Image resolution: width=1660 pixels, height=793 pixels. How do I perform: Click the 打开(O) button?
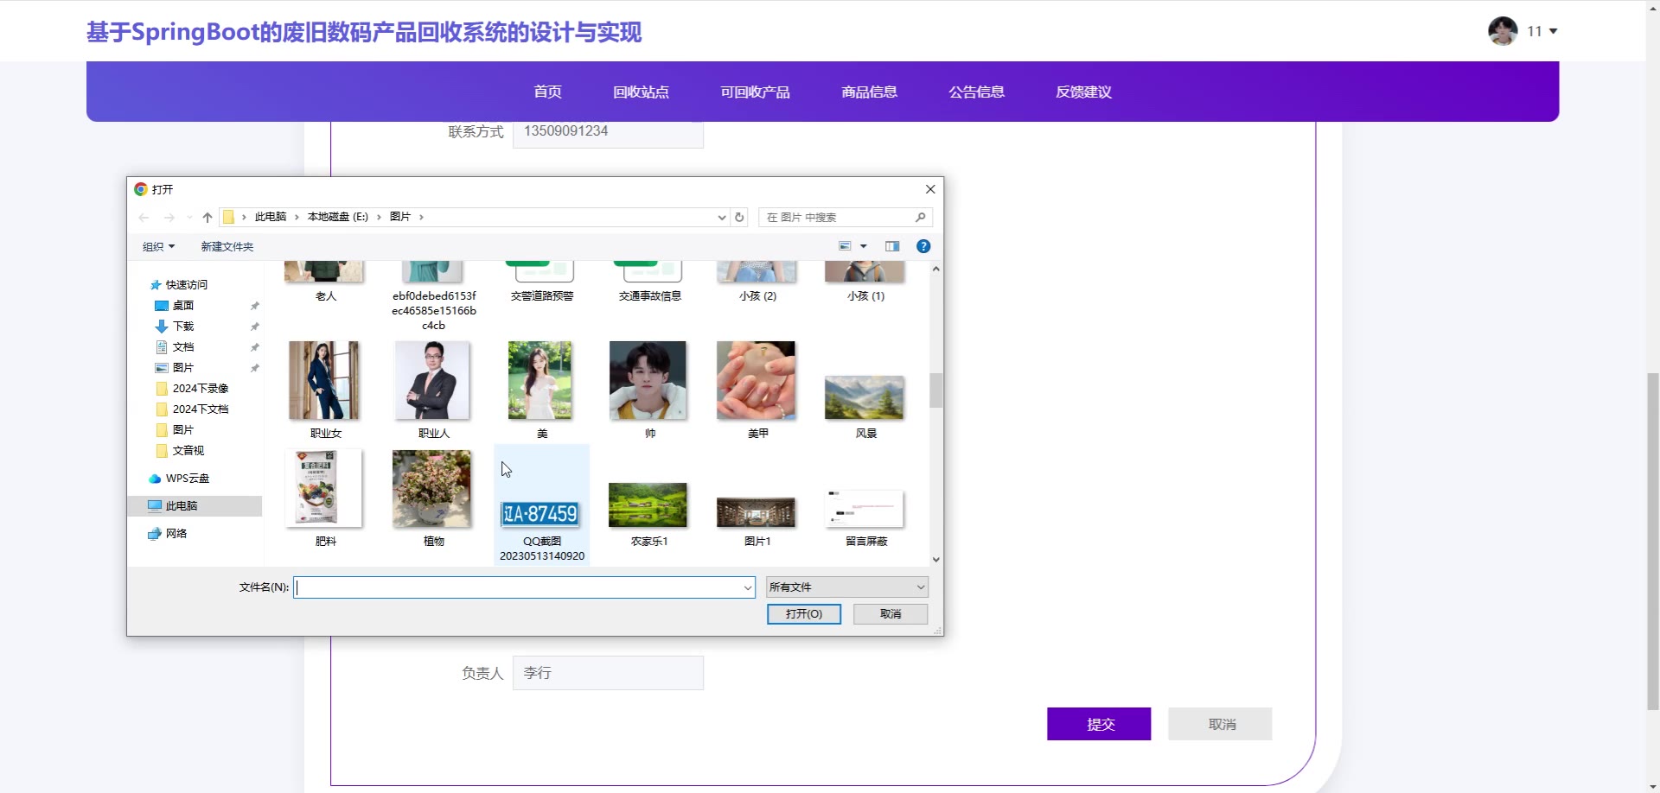[803, 614]
